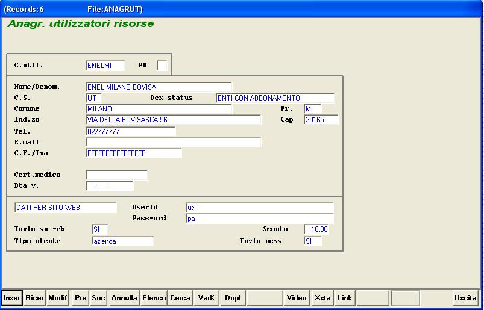Click the C.util. field containing ENELMI
Image resolution: width=484 pixels, height=310 pixels.
105,66
